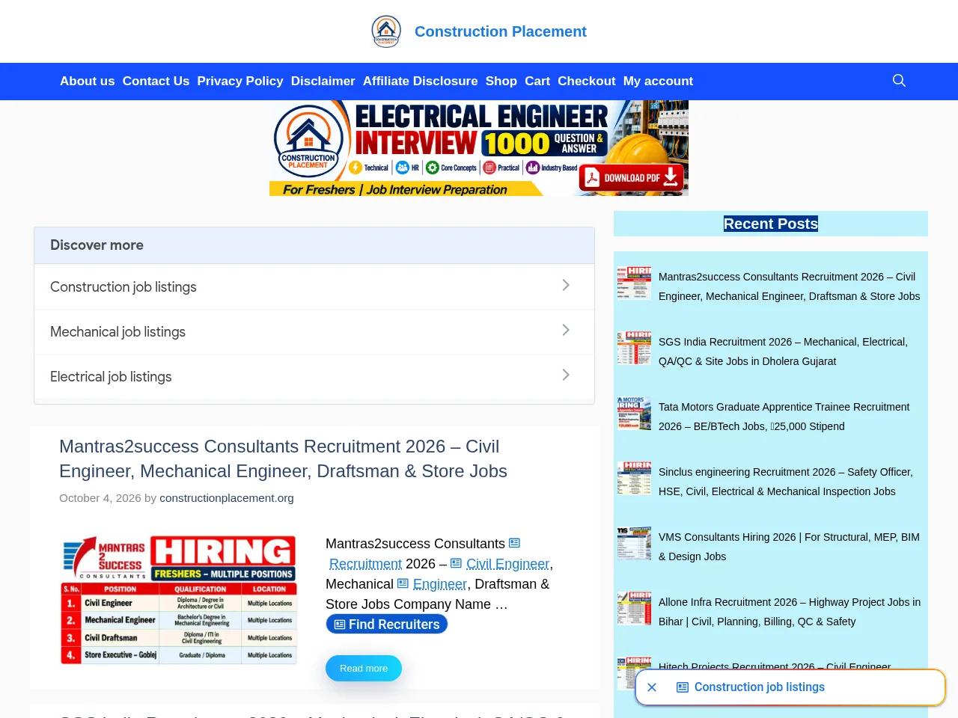The height and width of the screenshot is (718, 958).
Task: Open Tata Motors Graduate Apprentice post
Action: 784,417
